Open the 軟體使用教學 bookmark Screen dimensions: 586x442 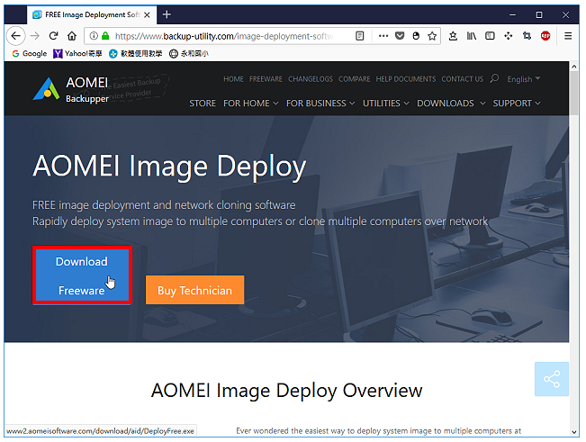pos(135,53)
